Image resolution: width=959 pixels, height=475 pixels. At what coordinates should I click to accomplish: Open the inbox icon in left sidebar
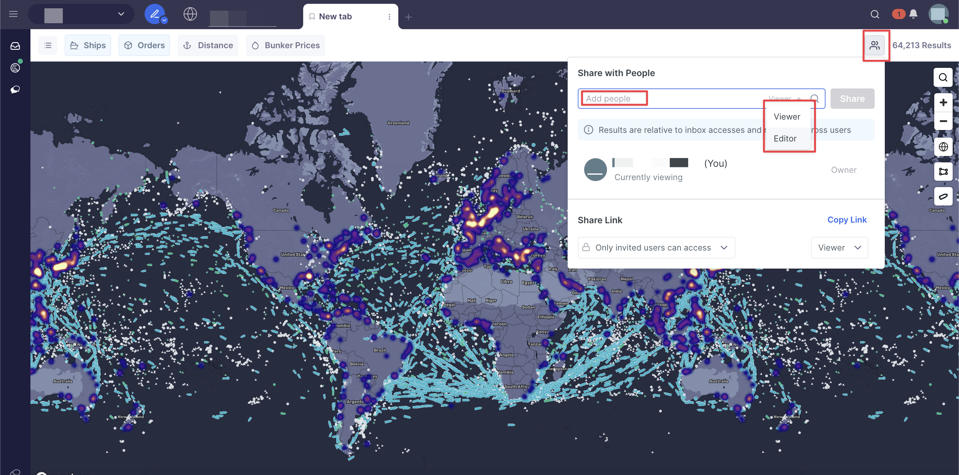[x=15, y=46]
